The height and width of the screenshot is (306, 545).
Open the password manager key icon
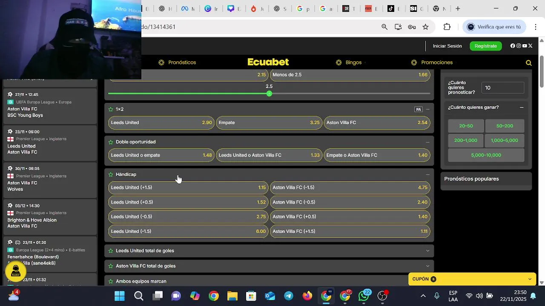(x=412, y=27)
